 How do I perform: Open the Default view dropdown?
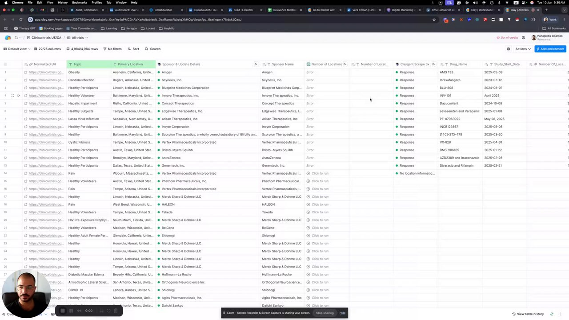[16, 49]
